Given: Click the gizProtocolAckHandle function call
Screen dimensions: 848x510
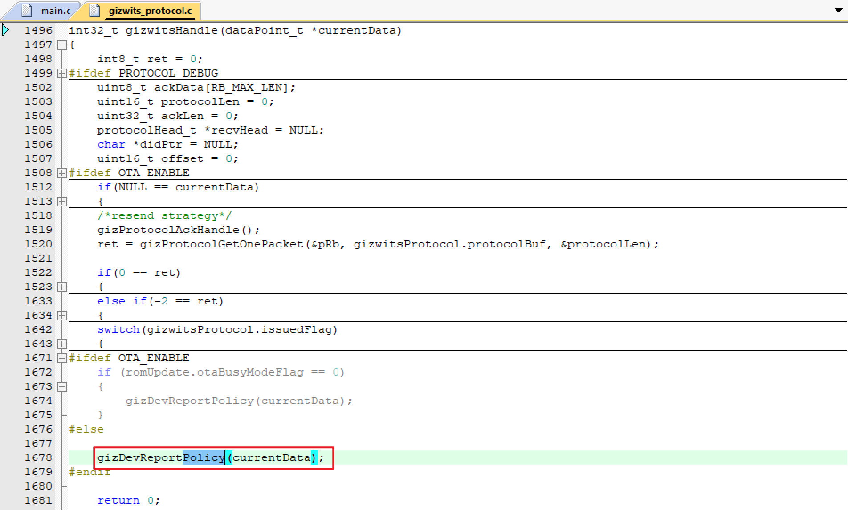Looking at the screenshot, I should coord(168,230).
